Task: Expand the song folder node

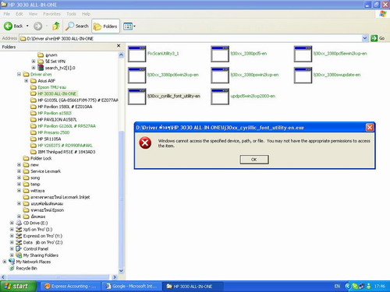Action: click(19, 178)
